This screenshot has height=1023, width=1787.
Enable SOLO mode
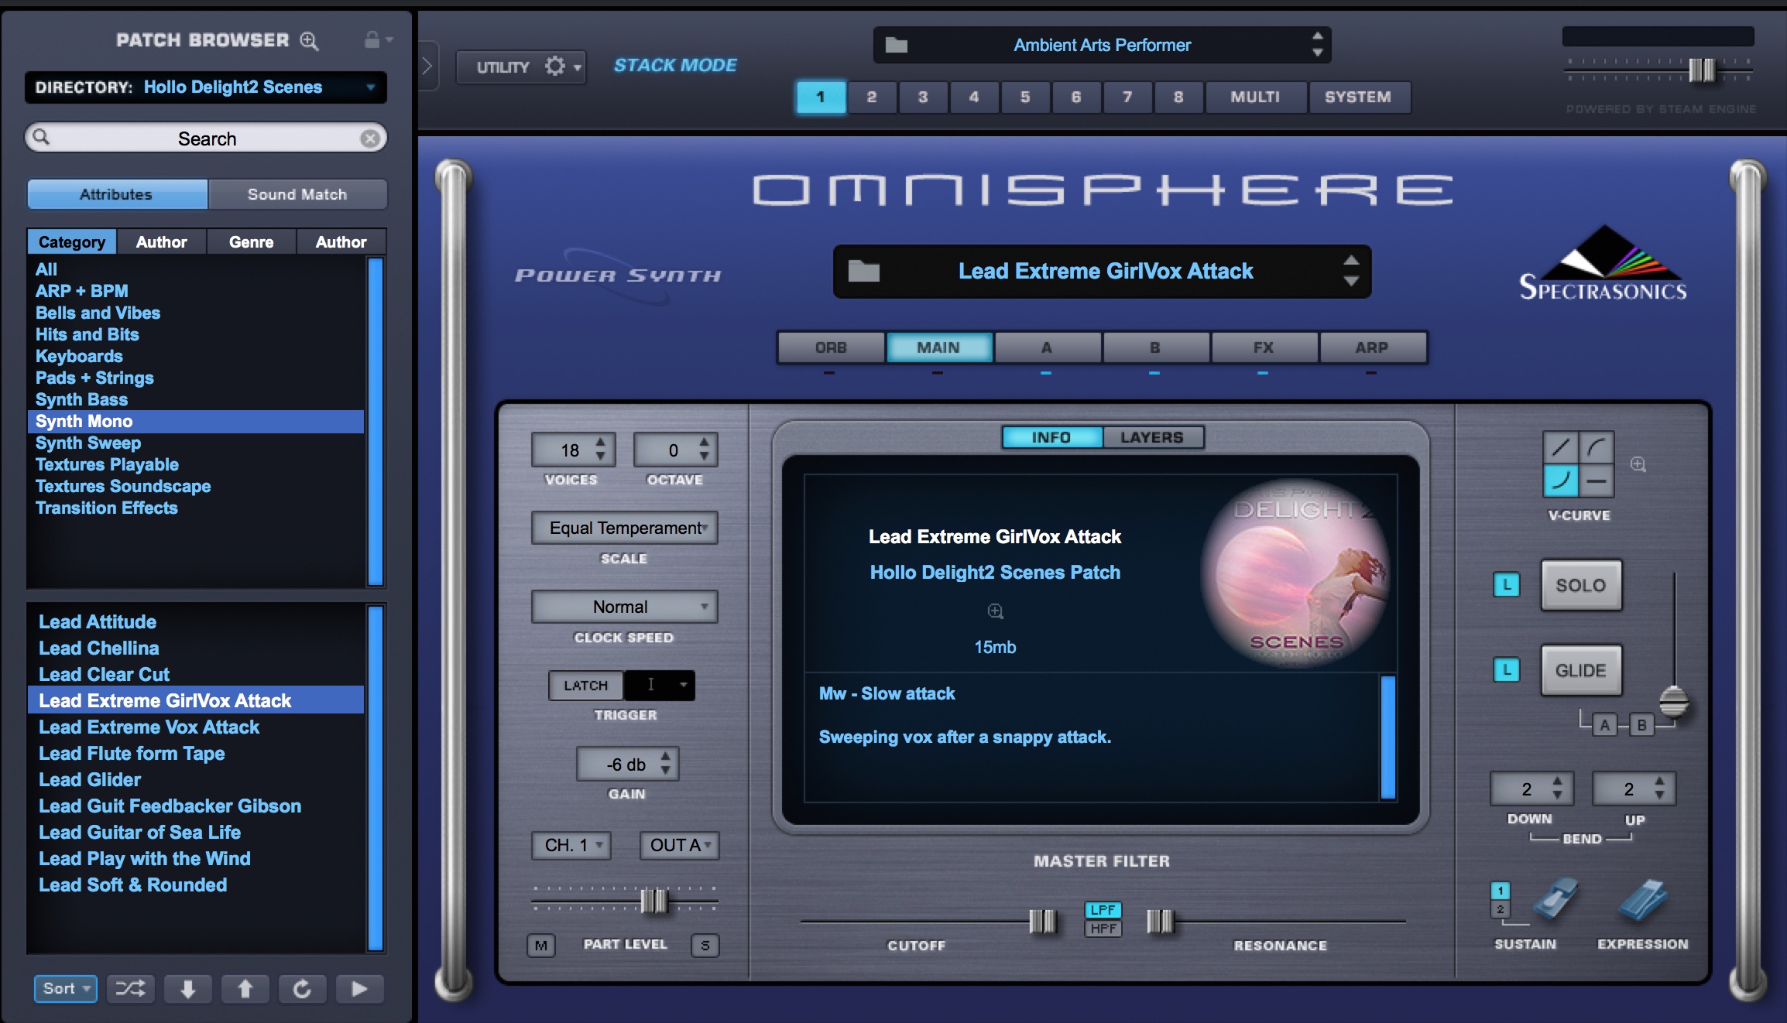(1581, 586)
